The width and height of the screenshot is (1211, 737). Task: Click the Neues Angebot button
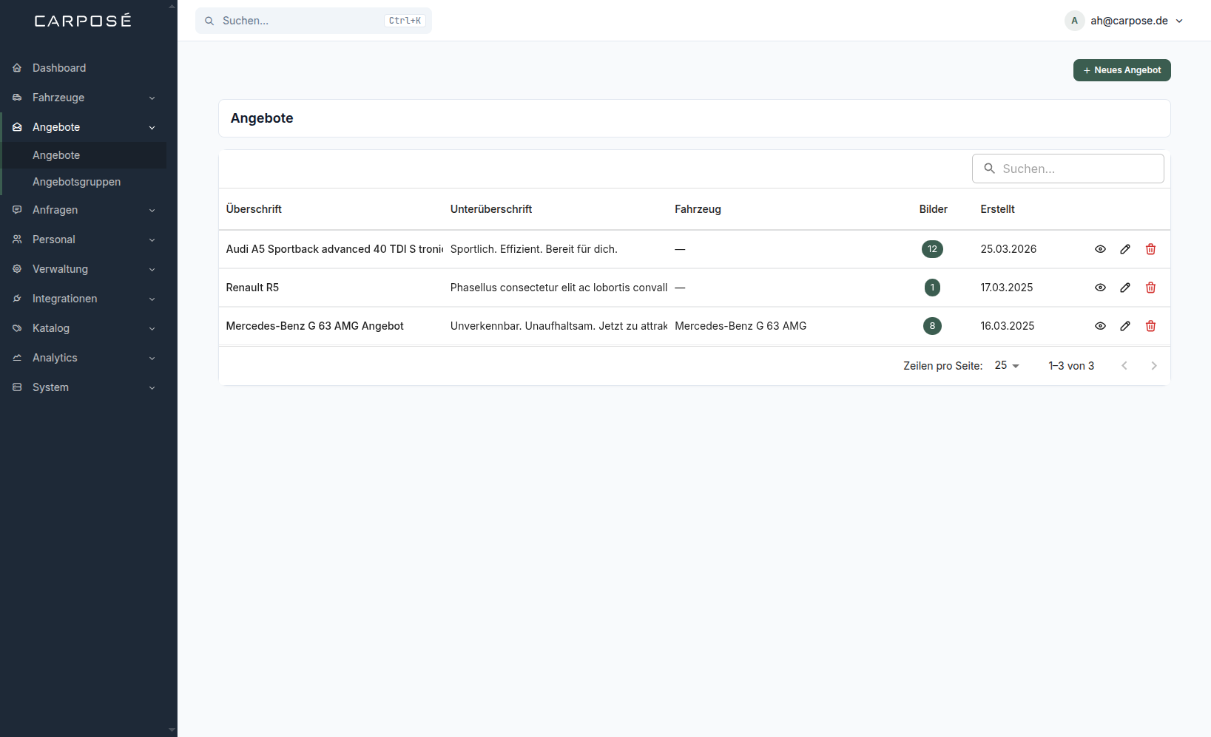[x=1121, y=70]
